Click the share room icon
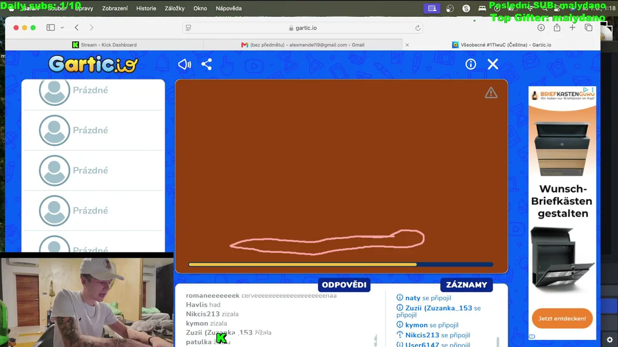 coord(207,65)
